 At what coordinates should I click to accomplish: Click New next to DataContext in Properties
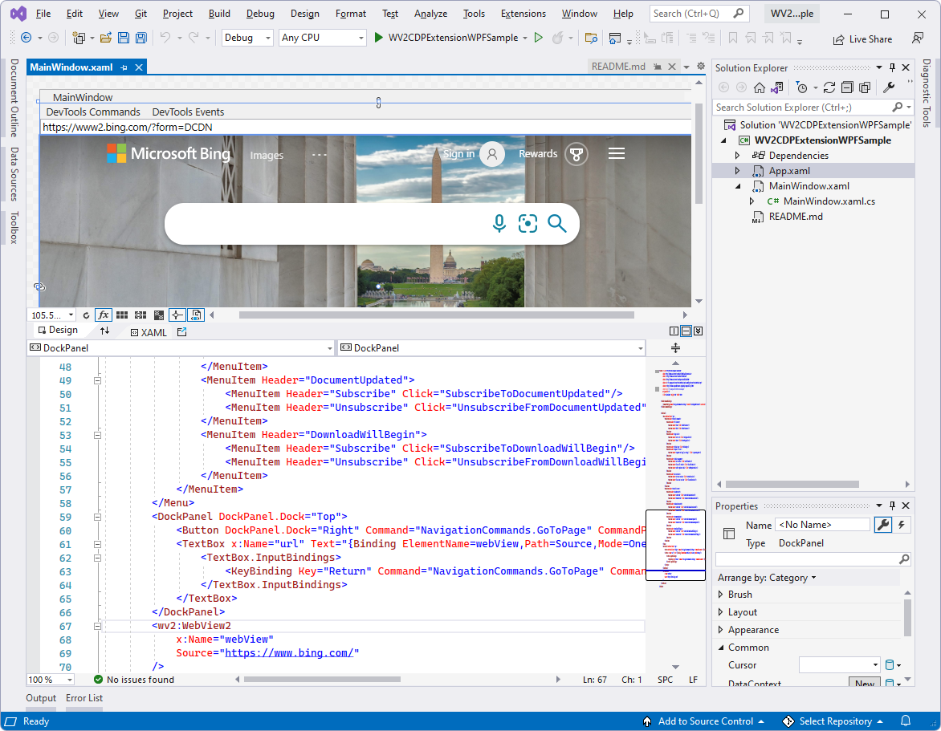click(x=865, y=681)
